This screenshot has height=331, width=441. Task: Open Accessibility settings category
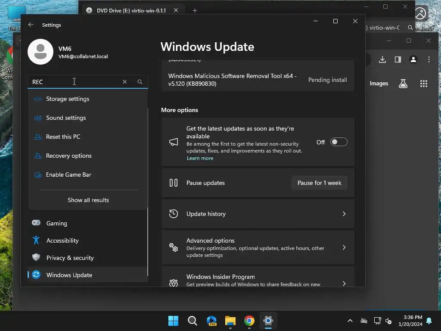tap(87, 240)
